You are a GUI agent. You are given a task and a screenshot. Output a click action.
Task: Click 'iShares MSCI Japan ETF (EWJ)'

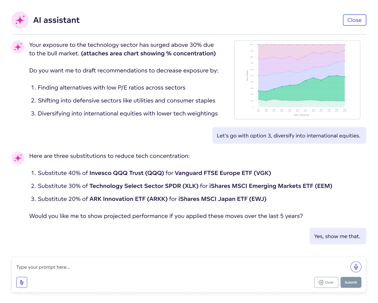222,199
